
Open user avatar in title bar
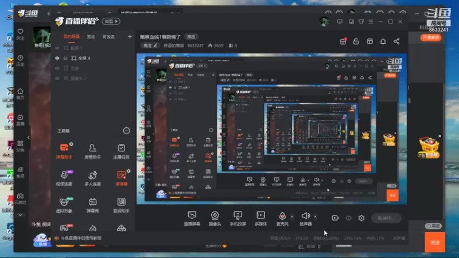point(324,21)
